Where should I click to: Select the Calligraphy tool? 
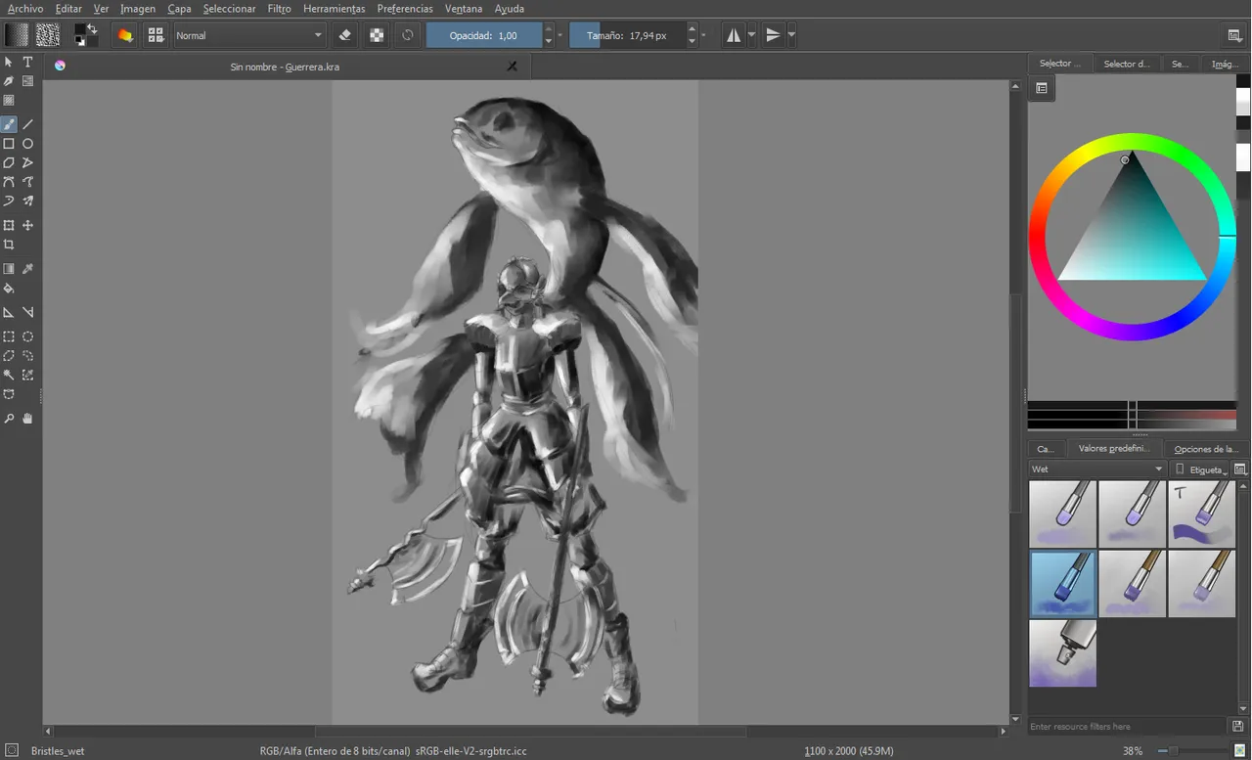[9, 81]
